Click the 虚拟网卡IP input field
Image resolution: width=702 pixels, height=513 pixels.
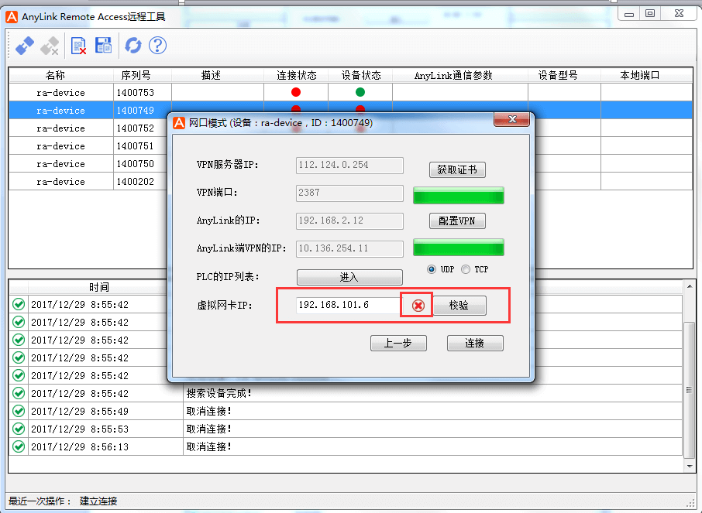347,305
